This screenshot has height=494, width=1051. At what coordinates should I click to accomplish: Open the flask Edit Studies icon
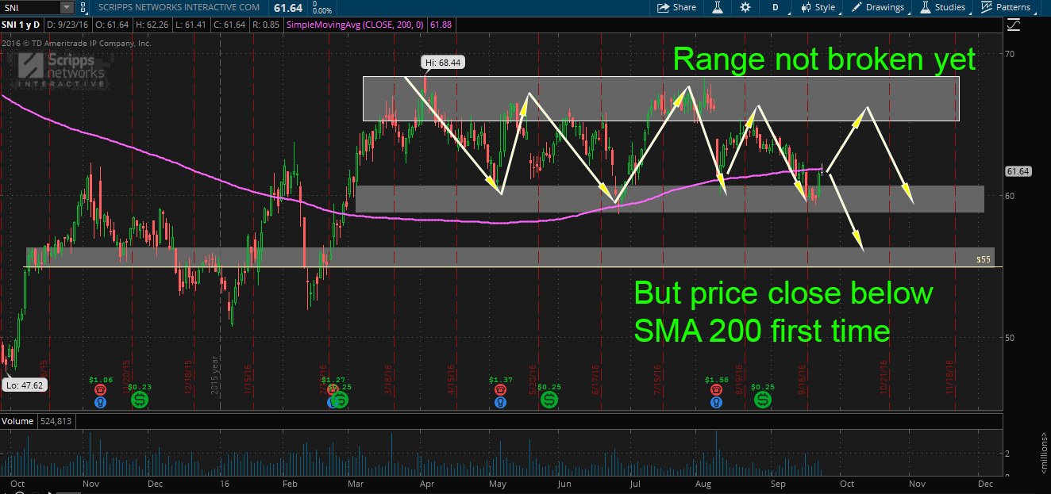click(x=717, y=7)
